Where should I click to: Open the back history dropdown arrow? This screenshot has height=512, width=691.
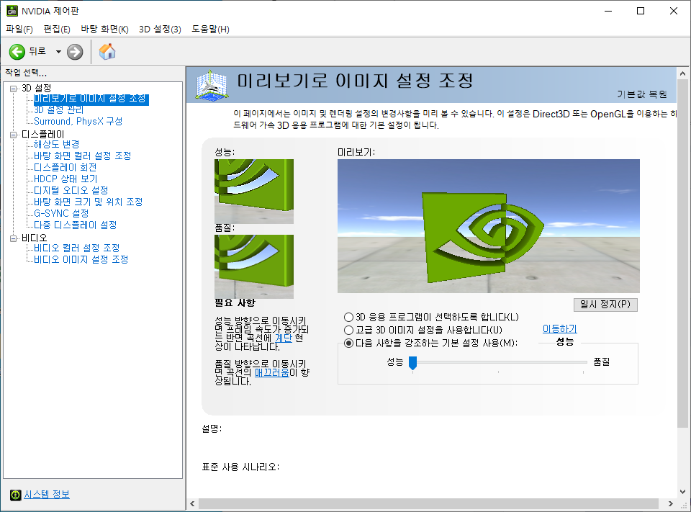58,52
